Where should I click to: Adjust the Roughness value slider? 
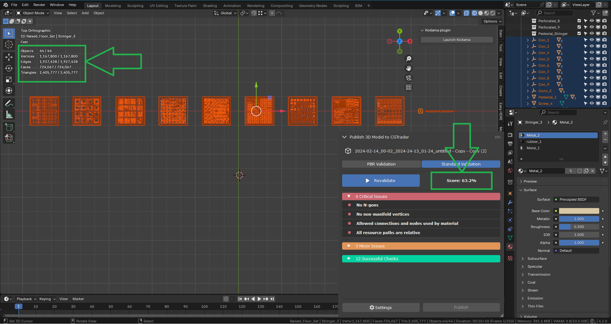[579, 227]
